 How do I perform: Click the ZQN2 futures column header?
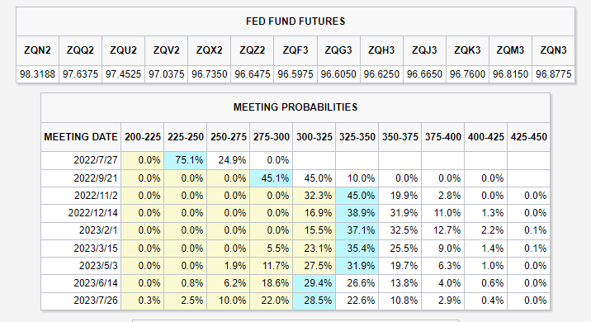click(x=37, y=50)
